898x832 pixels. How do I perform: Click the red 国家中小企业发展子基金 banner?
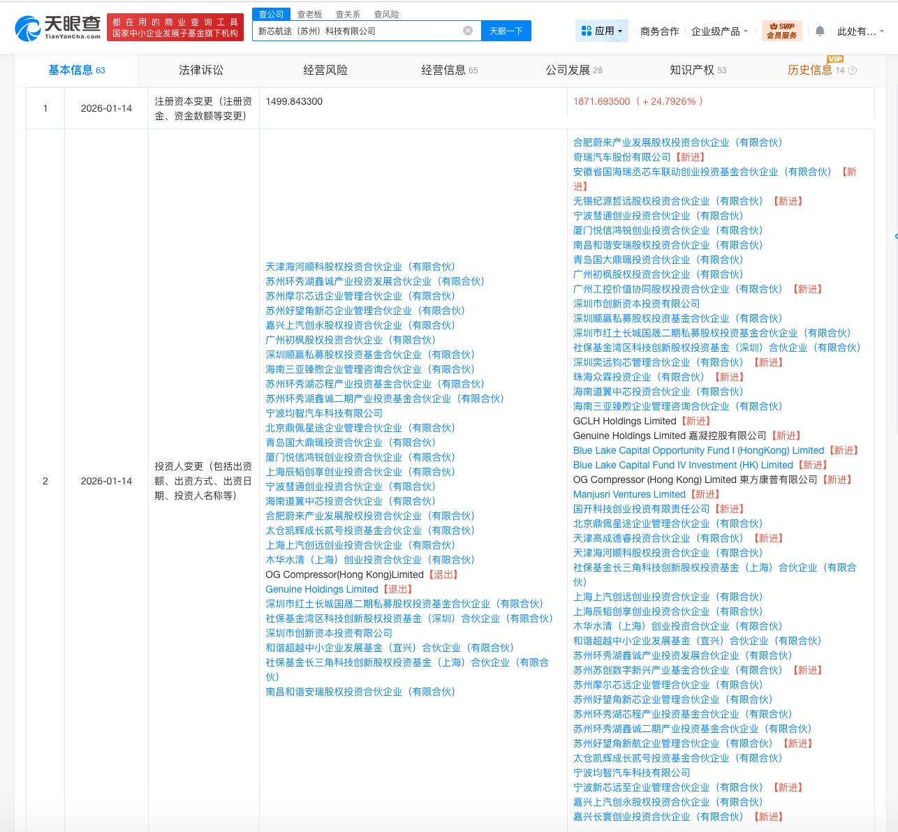tap(175, 28)
